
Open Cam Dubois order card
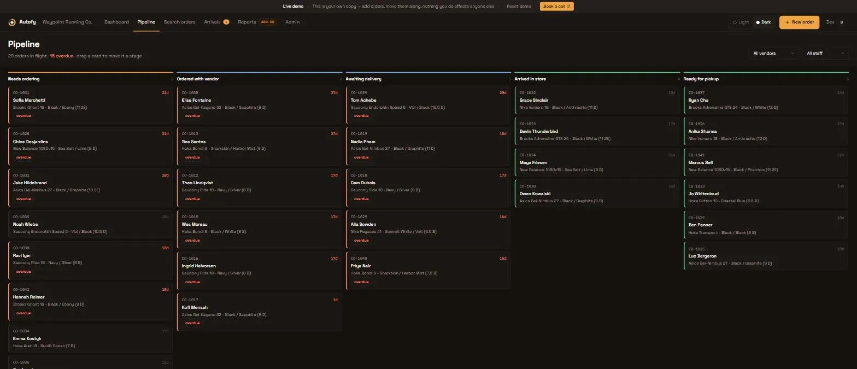pyautogui.click(x=428, y=188)
